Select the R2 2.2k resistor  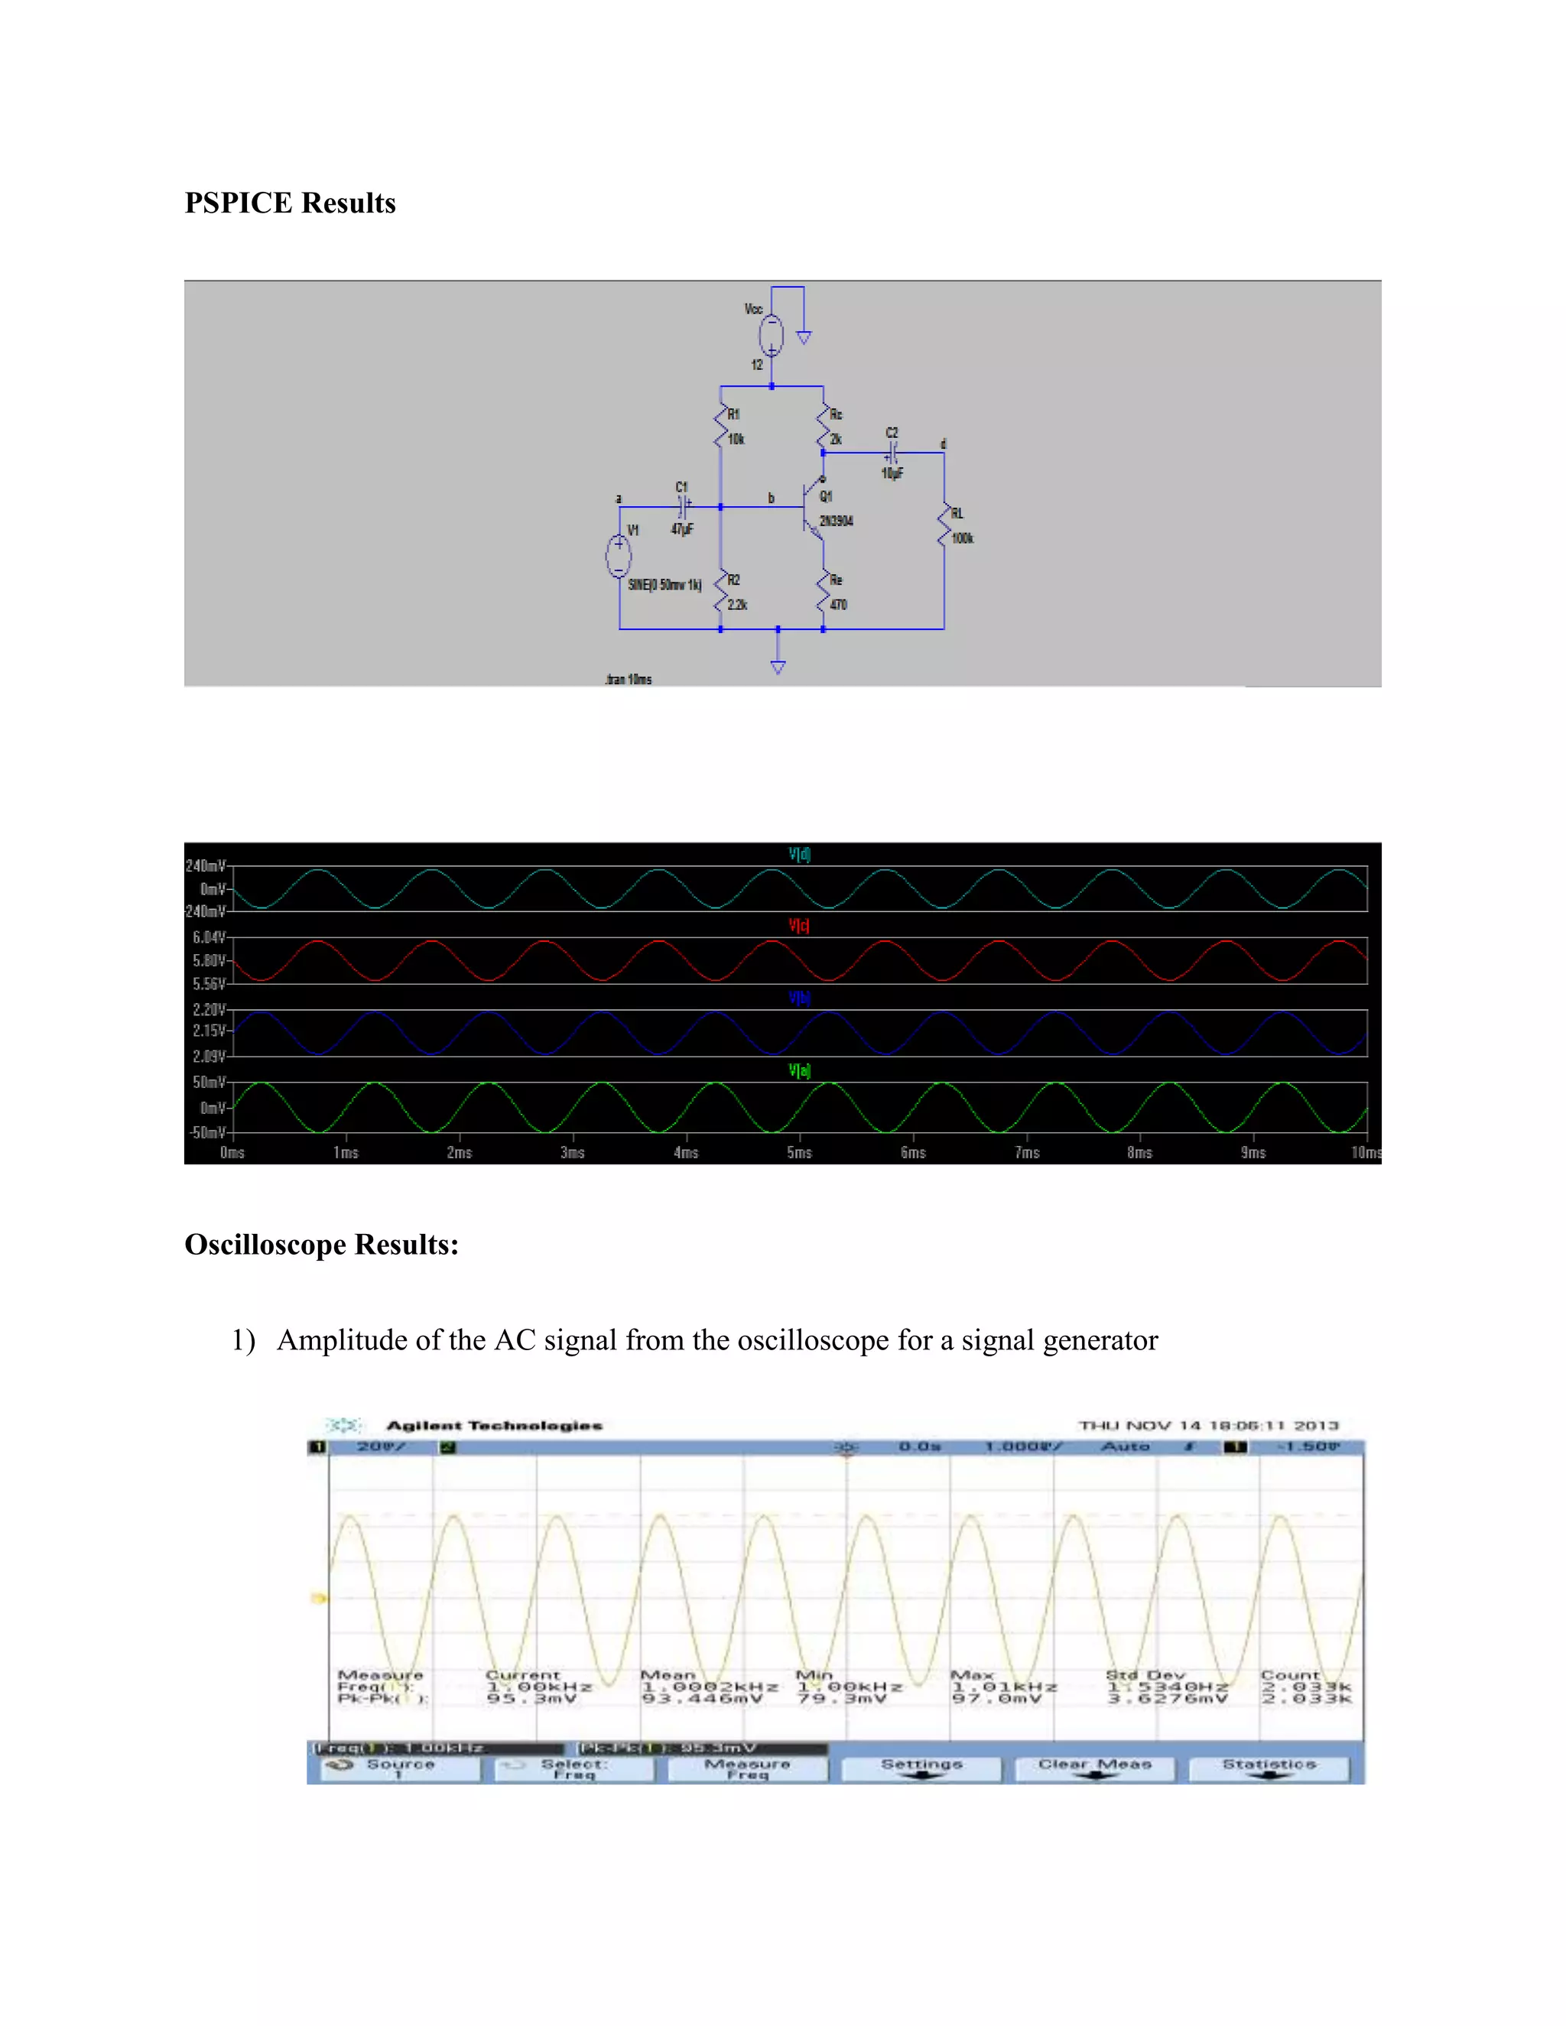pos(721,592)
